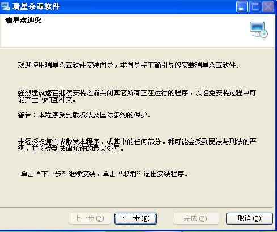Viewport: 277px width, 232px height.
Task: Click the 警告 copyright warning line
Action: click(85, 115)
